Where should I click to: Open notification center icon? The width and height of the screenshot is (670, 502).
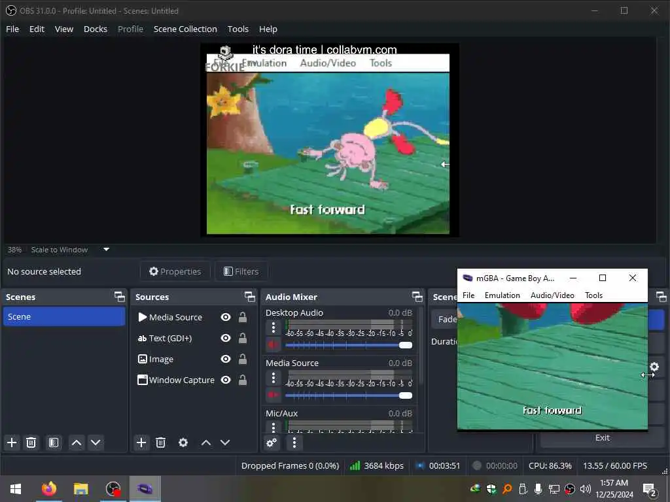click(x=650, y=489)
